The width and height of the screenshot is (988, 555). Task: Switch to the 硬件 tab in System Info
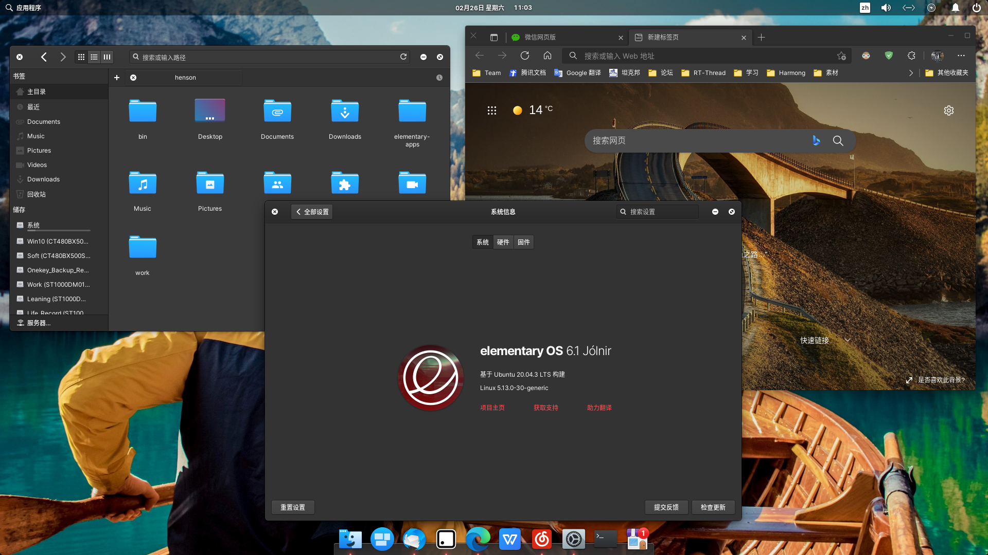[x=503, y=242]
